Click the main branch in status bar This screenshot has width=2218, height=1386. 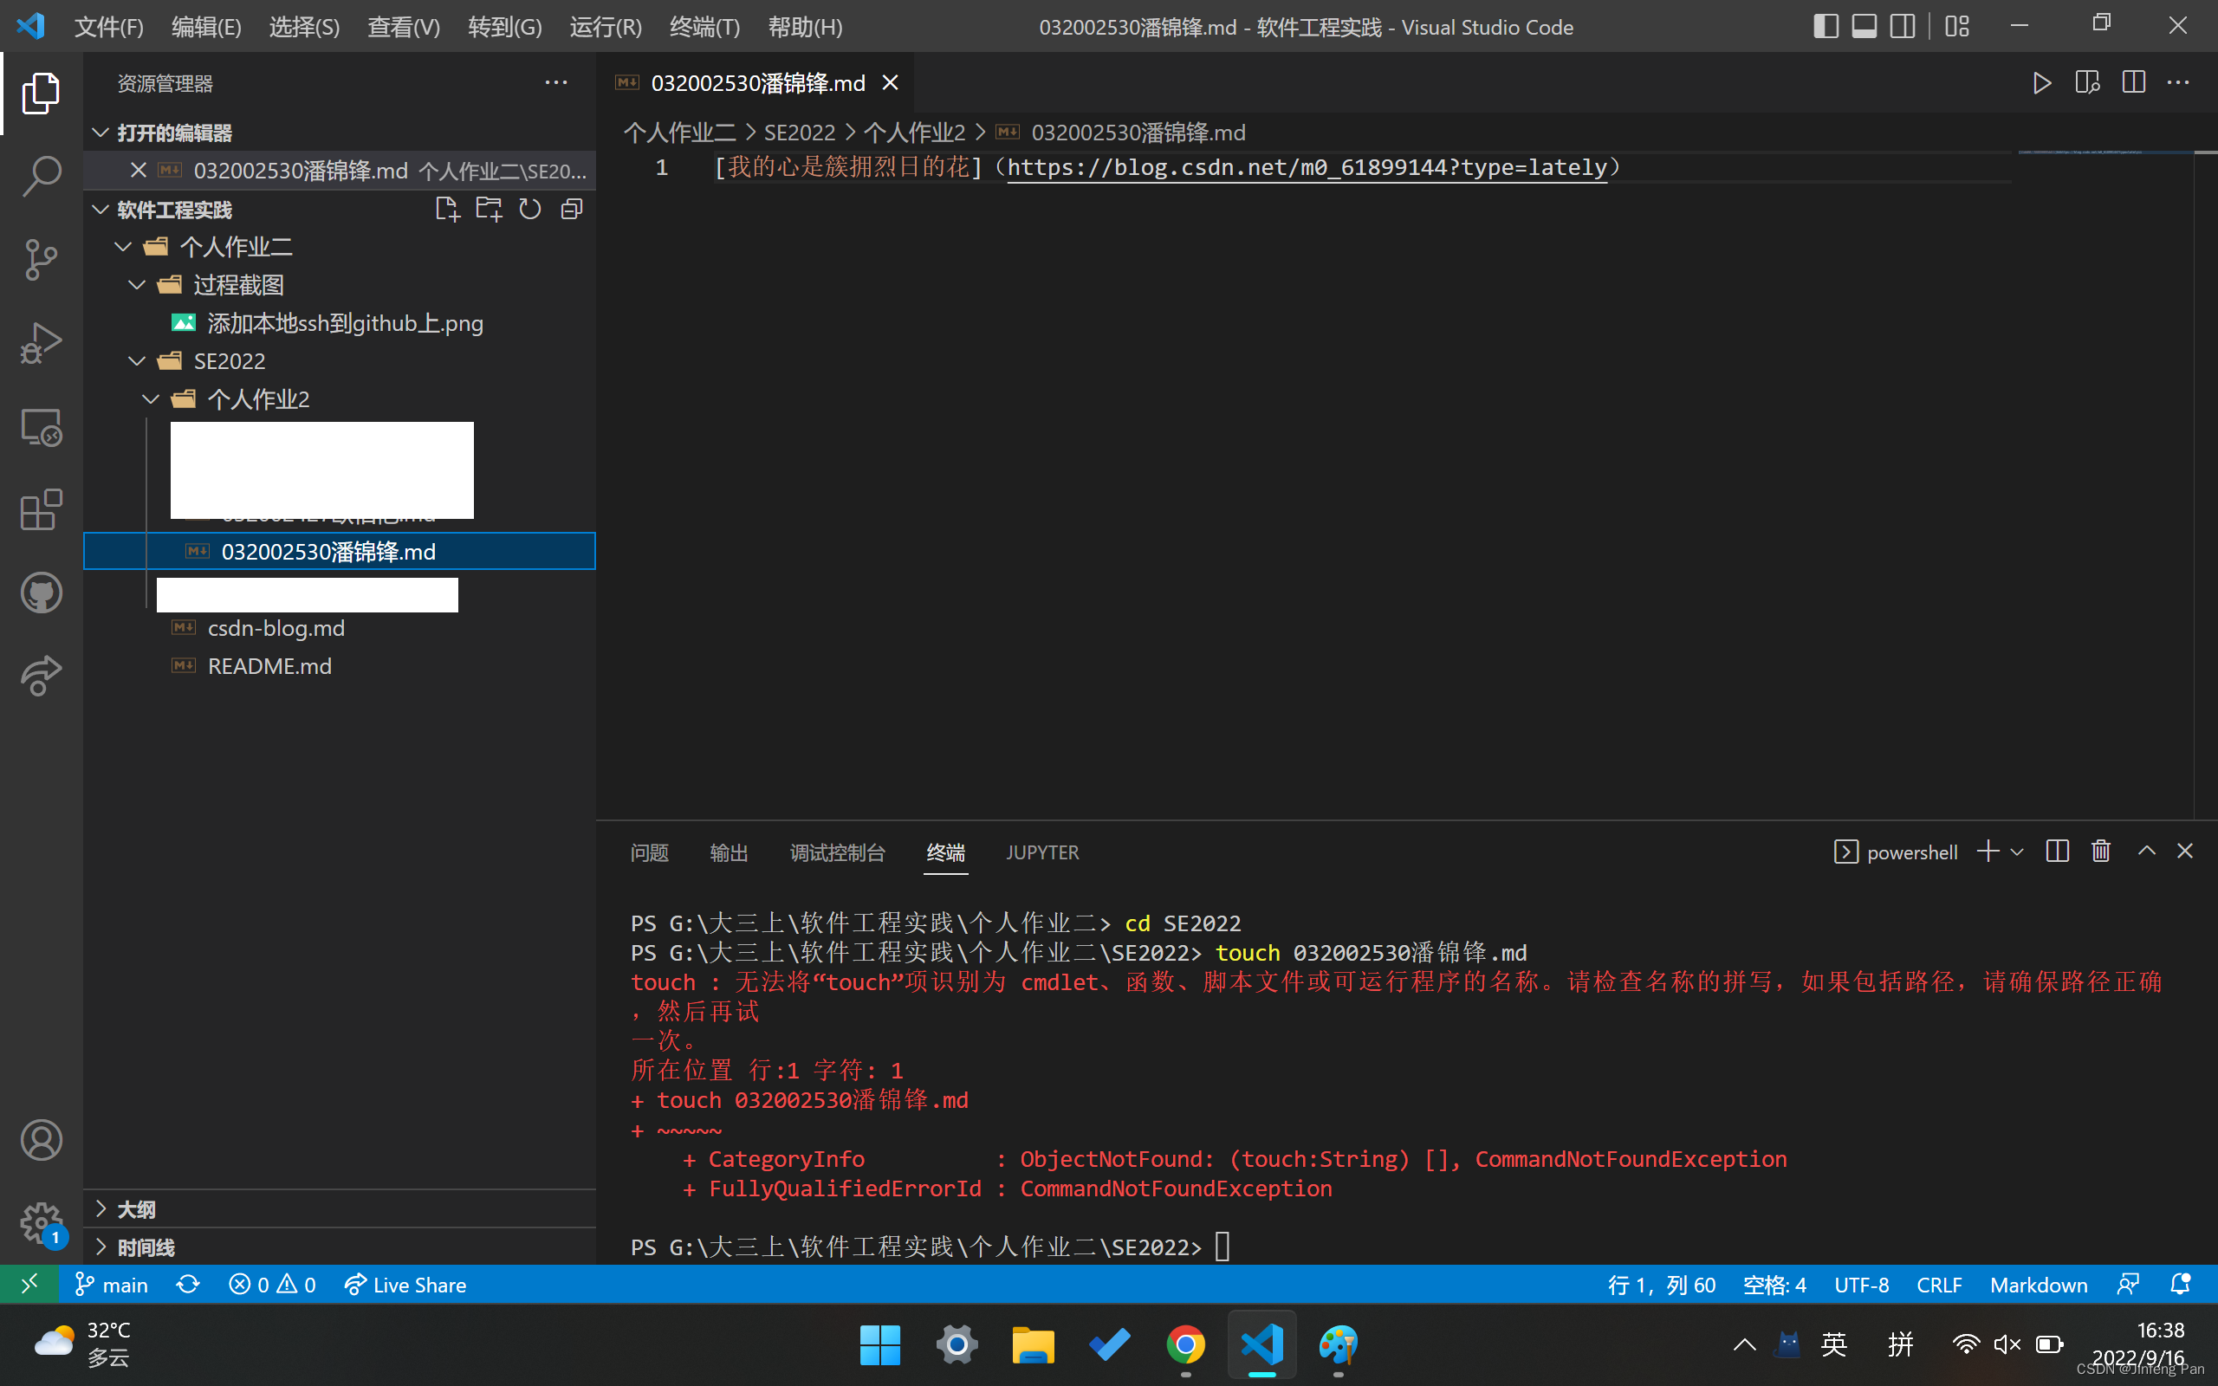[x=111, y=1285]
